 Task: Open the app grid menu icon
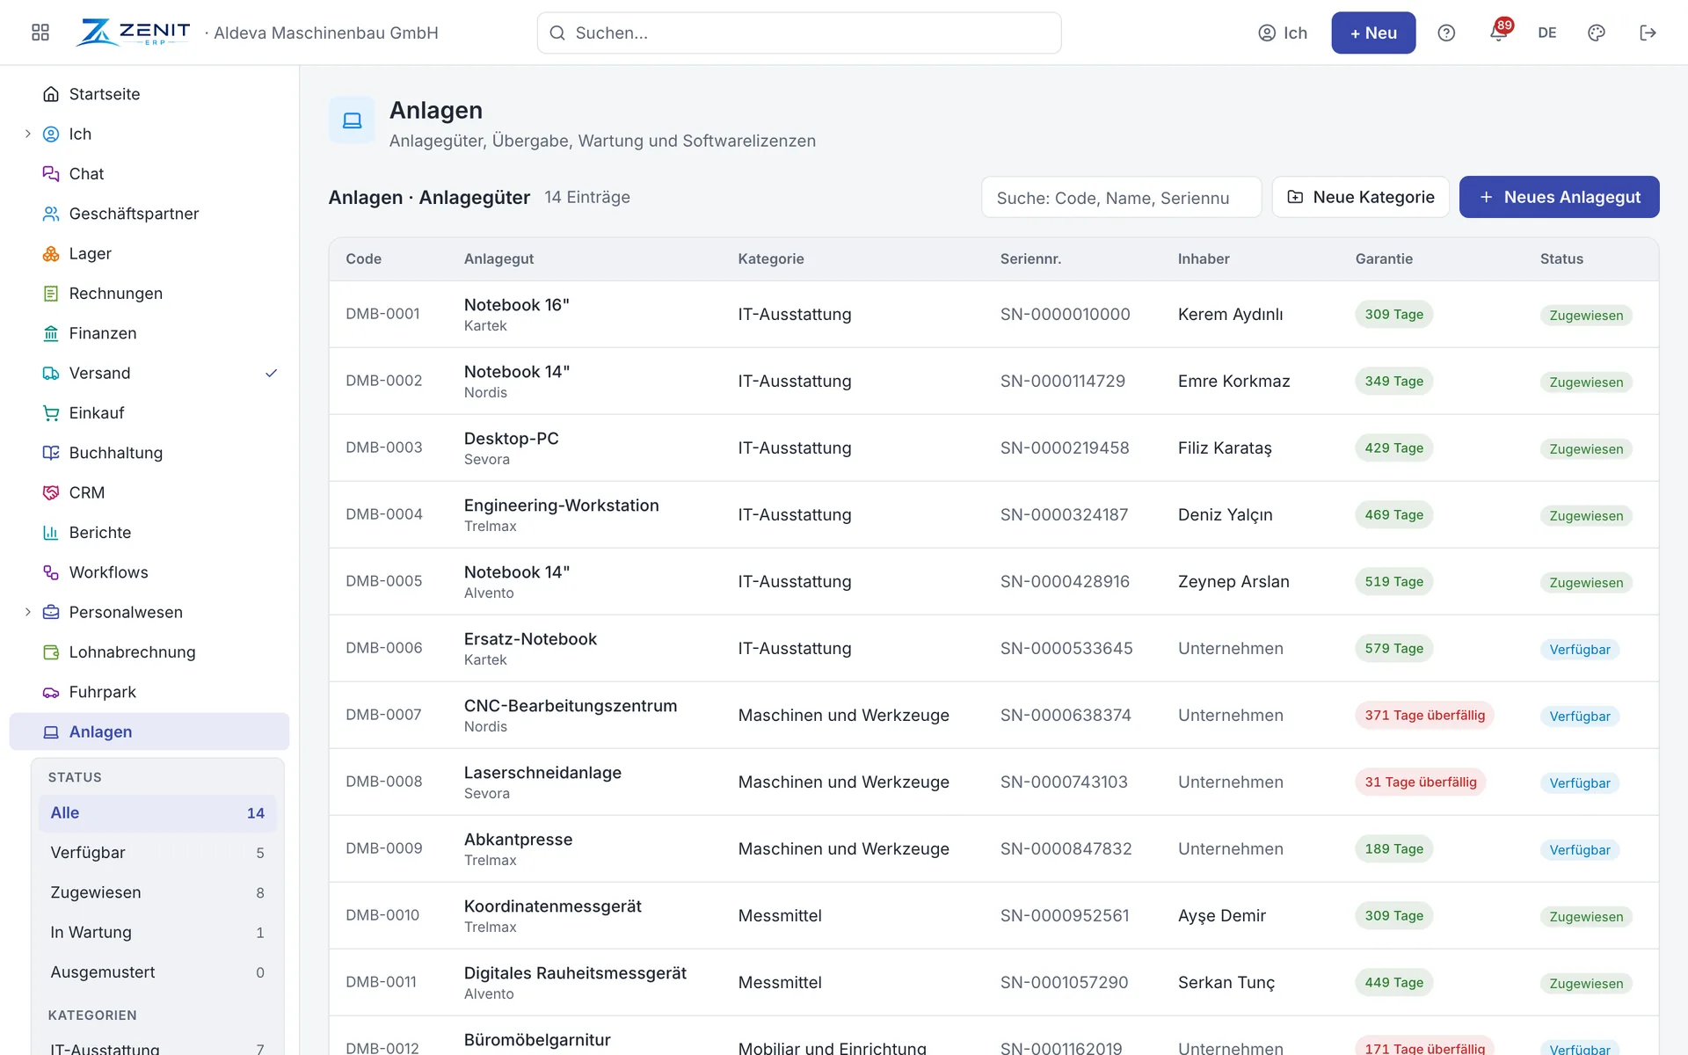click(40, 33)
